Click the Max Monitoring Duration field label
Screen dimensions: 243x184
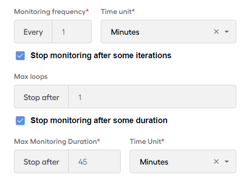(57, 142)
